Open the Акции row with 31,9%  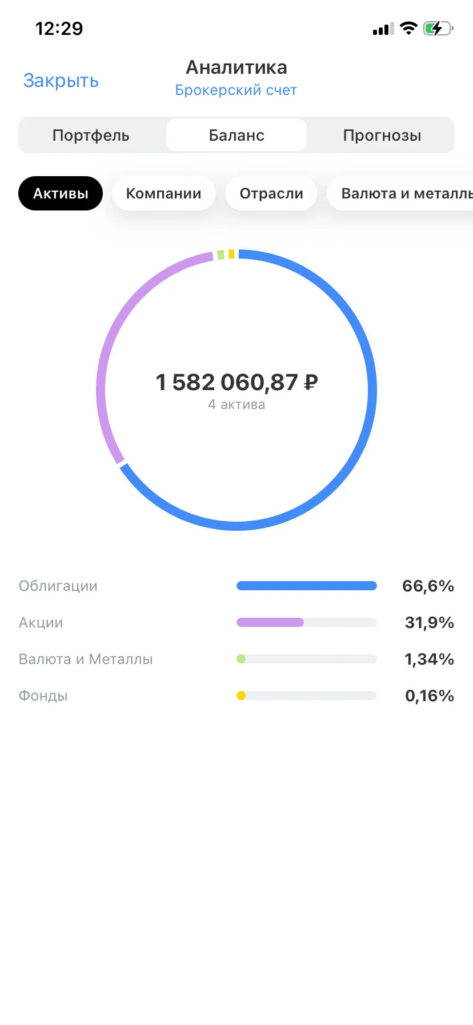[236, 622]
